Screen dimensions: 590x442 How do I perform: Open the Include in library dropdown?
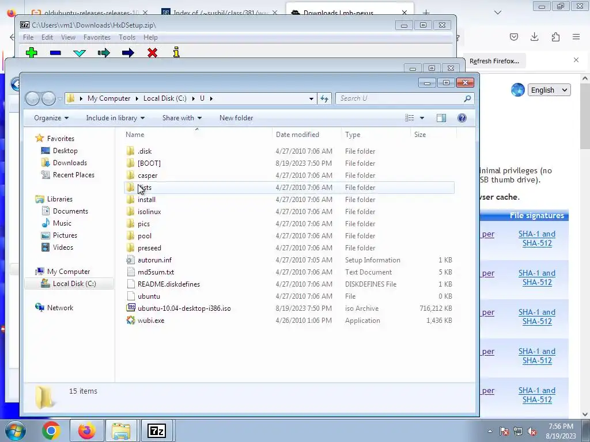tap(115, 118)
